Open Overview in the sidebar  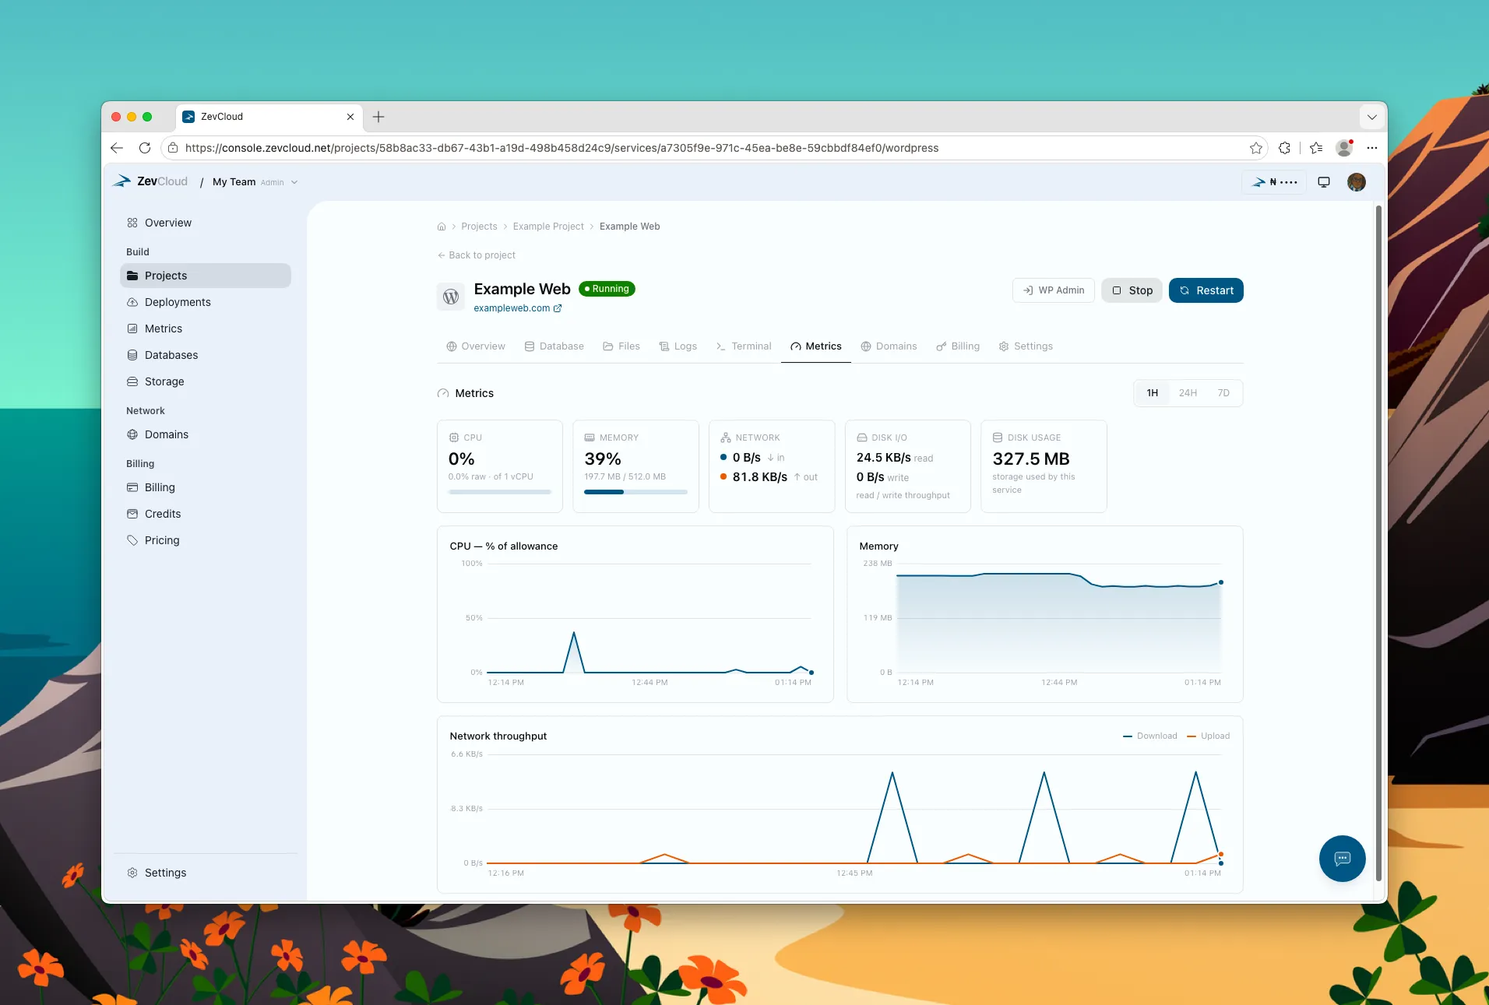[206, 223]
